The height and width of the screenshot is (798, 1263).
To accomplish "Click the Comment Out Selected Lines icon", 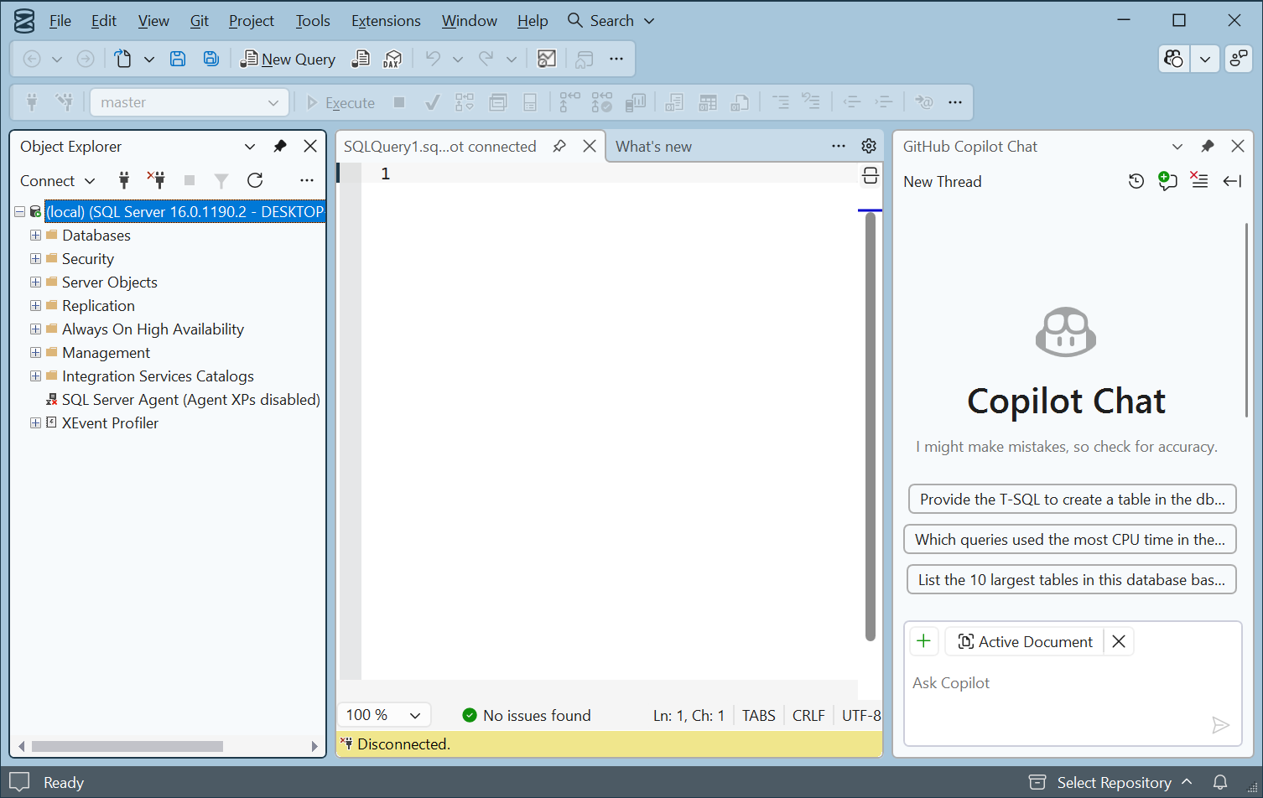I will [x=781, y=102].
